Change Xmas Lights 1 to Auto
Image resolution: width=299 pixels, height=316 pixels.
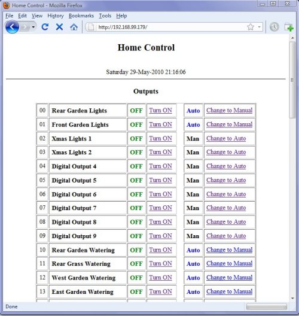tap(226, 138)
